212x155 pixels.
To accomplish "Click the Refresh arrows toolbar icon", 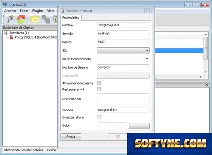I will coord(21,19).
